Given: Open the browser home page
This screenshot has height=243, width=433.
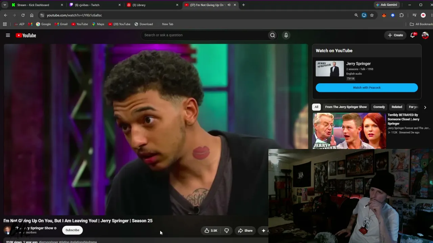Looking at the screenshot, I should pos(32,15).
